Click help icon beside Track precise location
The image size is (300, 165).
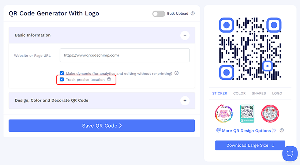(x=109, y=79)
